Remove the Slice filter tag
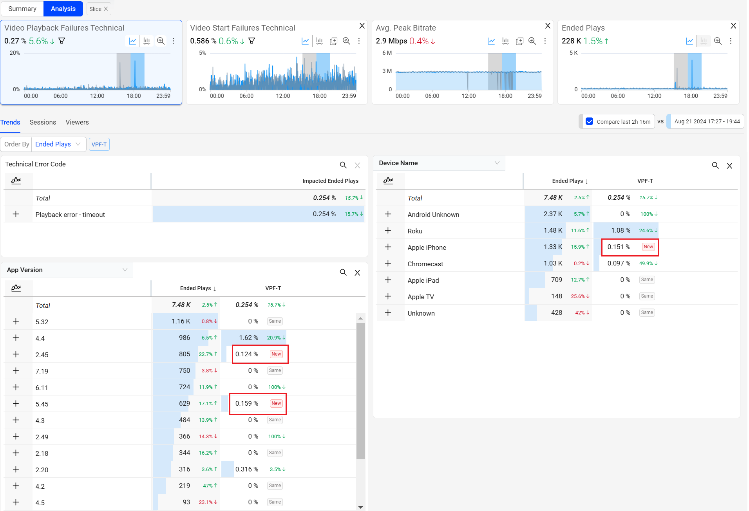The image size is (749, 511). coord(106,9)
